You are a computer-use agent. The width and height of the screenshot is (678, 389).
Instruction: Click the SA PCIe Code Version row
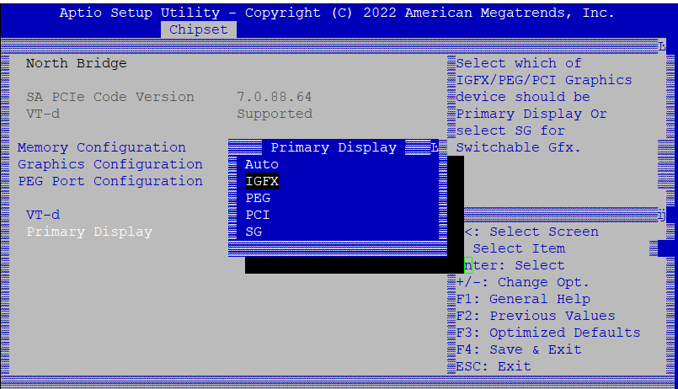[109, 97]
